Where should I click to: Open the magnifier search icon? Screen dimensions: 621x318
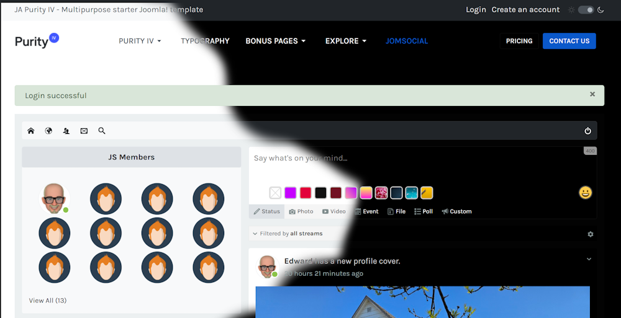pos(102,131)
